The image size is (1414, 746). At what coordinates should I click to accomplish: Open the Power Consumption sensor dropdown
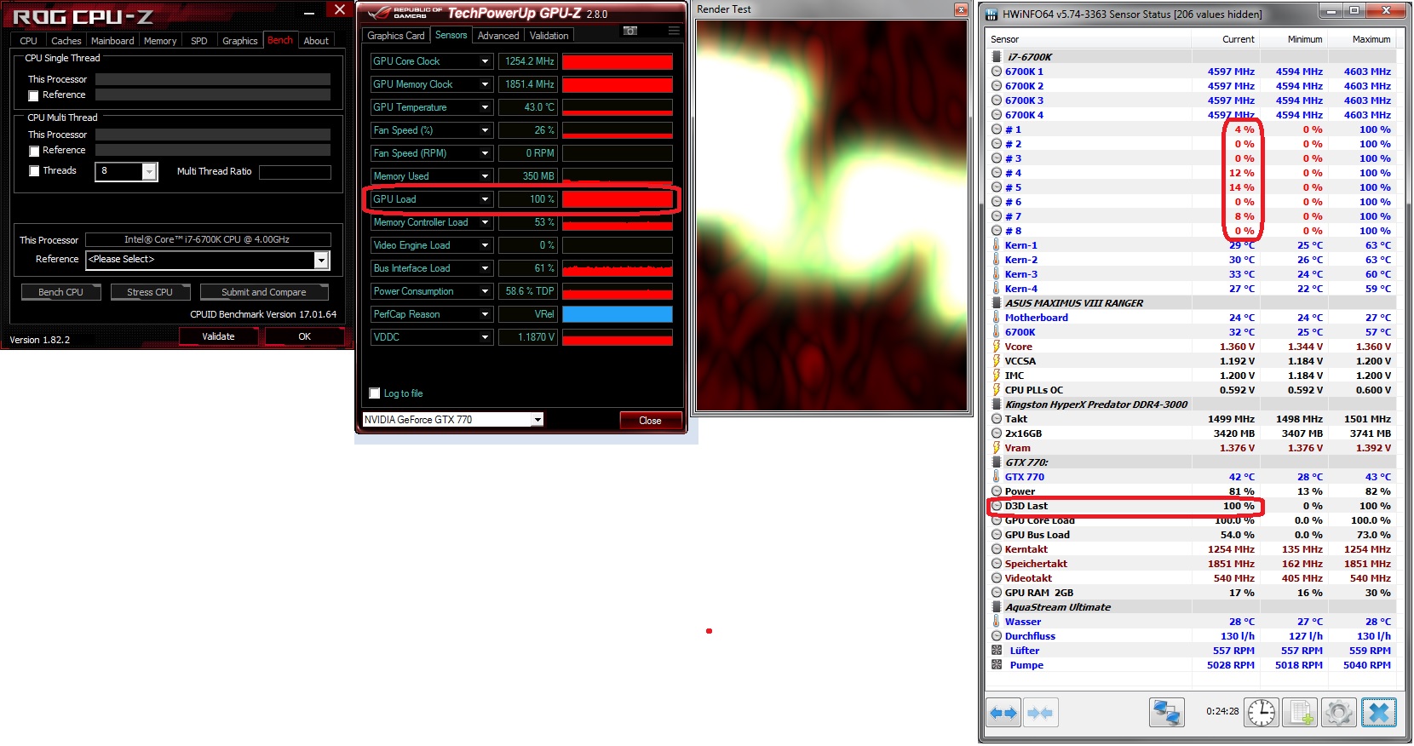coord(485,291)
